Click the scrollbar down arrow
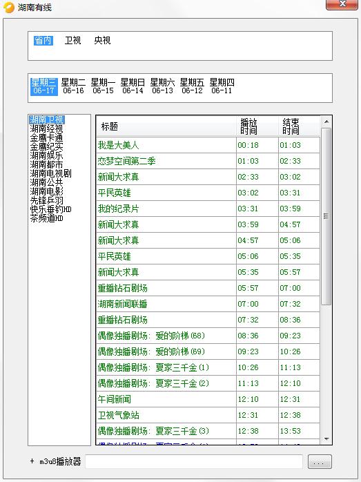361x482 pixels. coord(326,439)
